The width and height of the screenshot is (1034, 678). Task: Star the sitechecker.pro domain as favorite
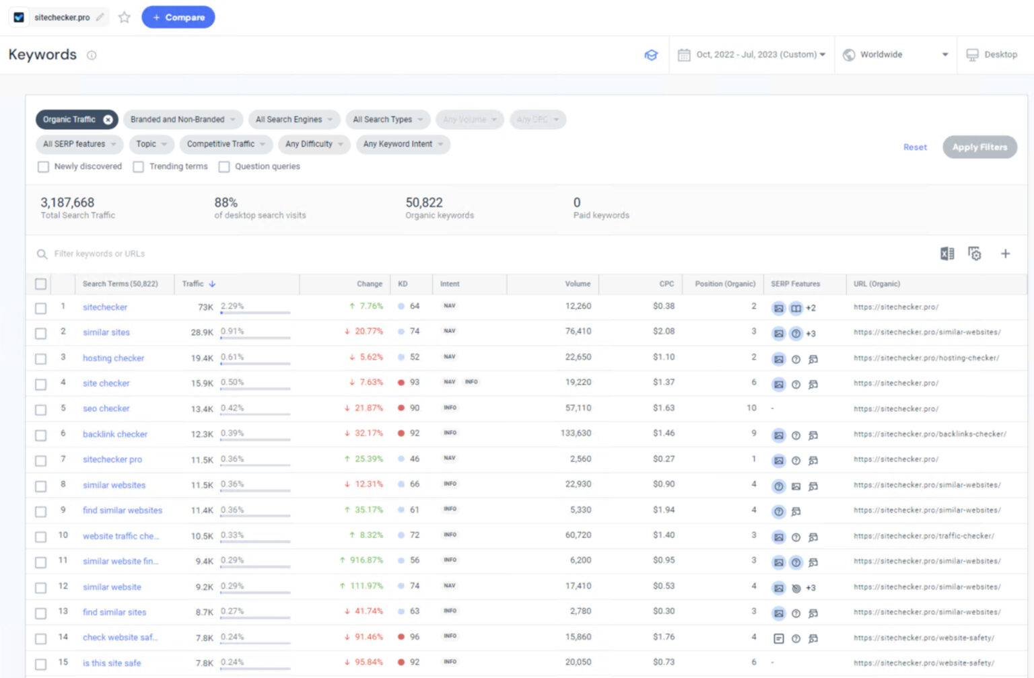coord(124,18)
